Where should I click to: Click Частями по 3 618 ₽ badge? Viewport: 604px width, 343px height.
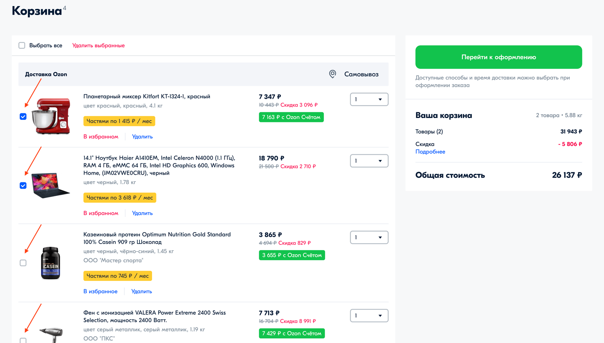[120, 198]
